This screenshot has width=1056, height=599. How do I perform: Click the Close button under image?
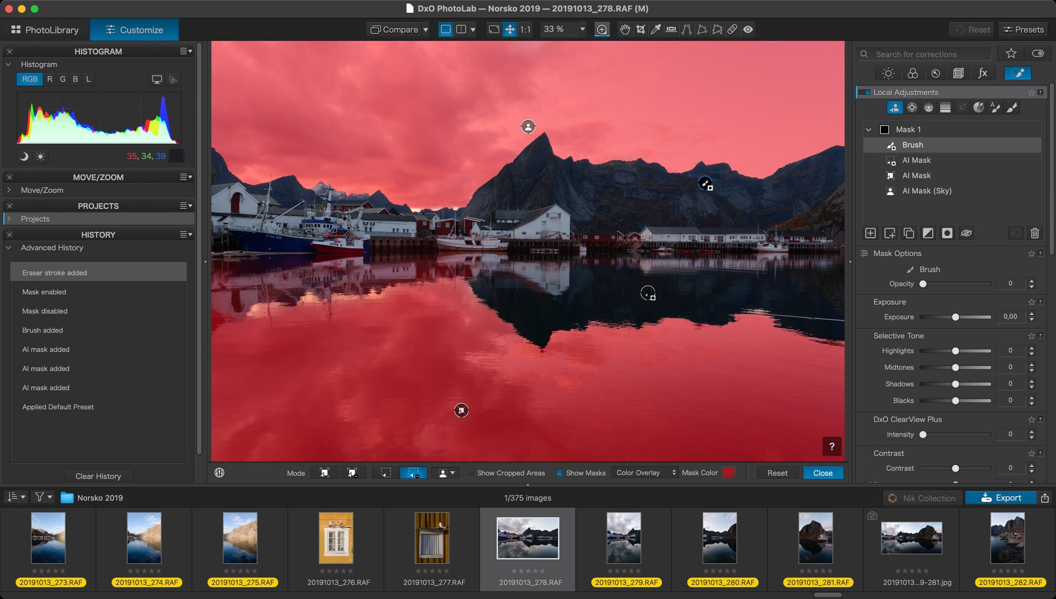tap(823, 473)
